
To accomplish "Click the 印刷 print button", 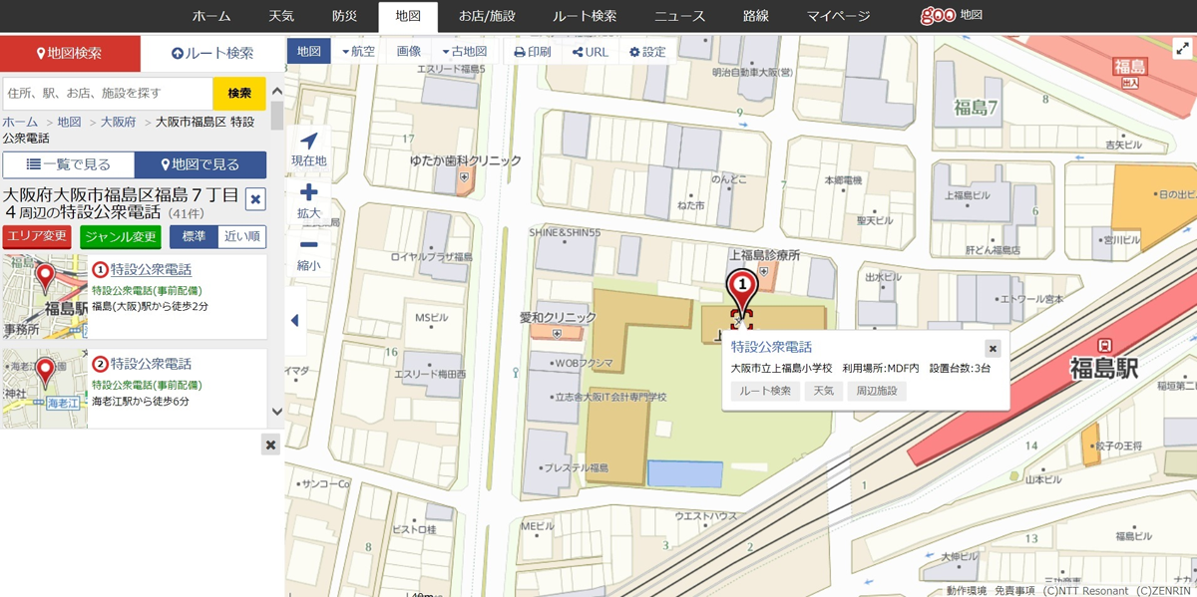I will click(x=532, y=52).
